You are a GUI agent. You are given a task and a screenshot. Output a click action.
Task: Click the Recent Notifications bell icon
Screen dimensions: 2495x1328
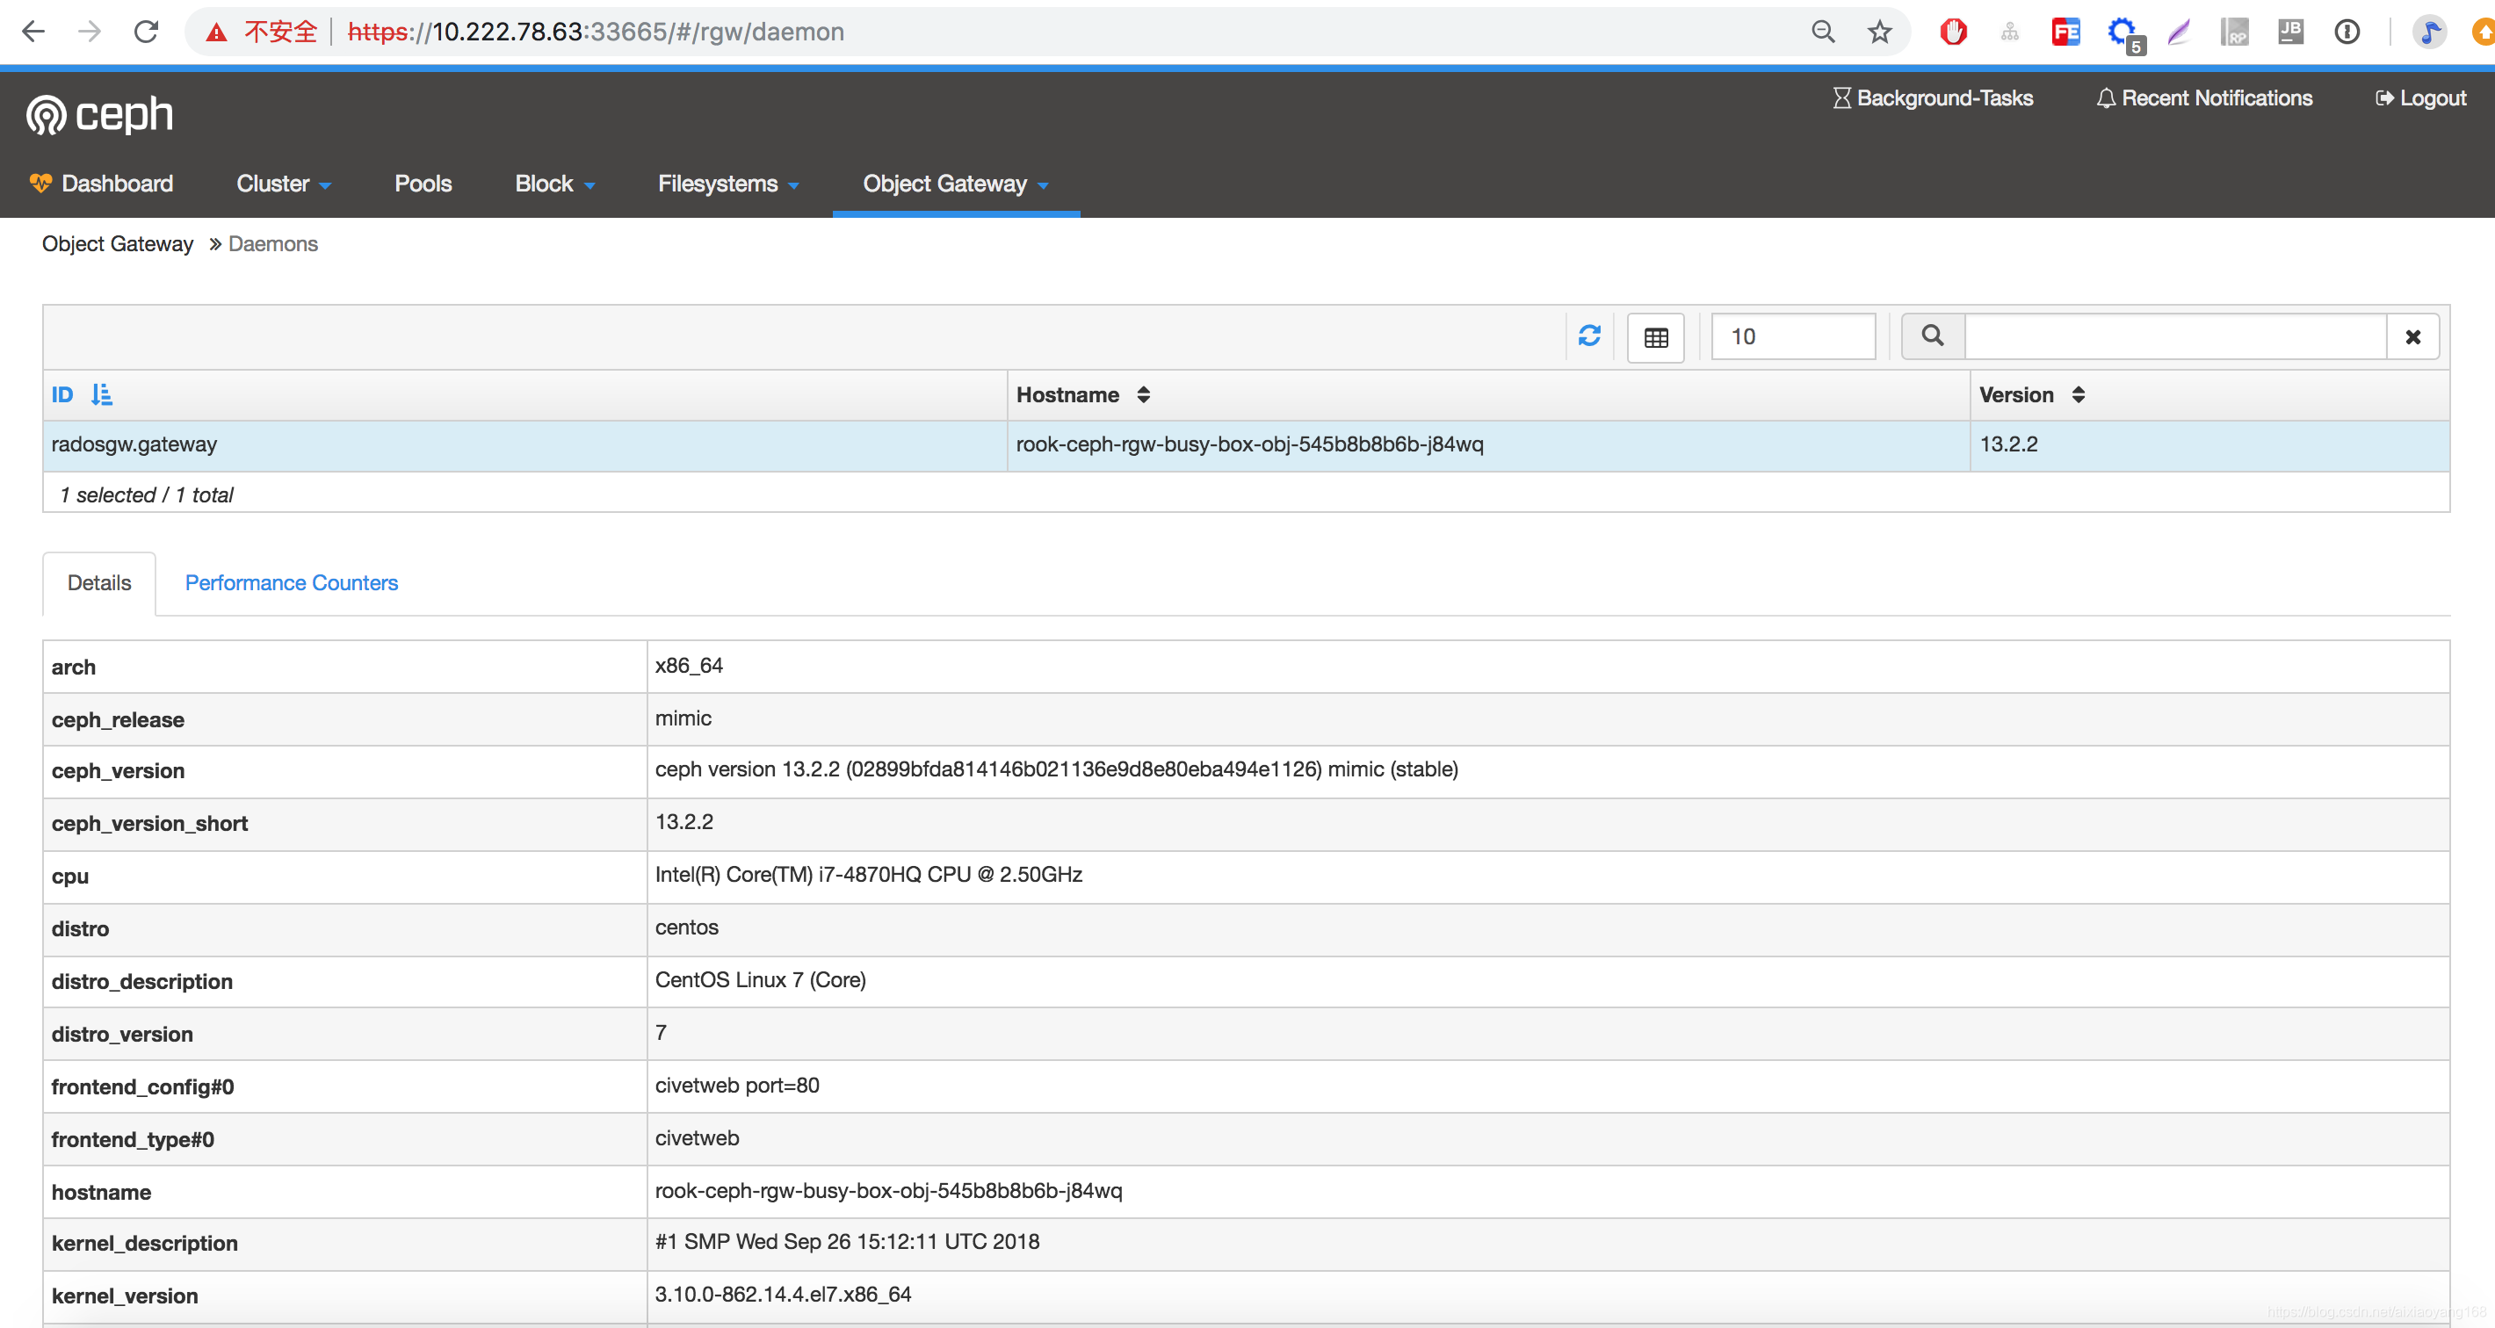click(x=2104, y=99)
